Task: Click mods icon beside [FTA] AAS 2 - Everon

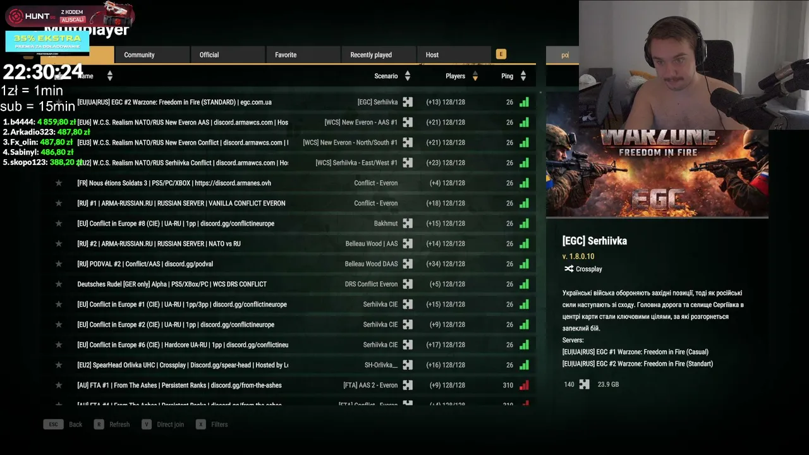Action: click(408, 385)
